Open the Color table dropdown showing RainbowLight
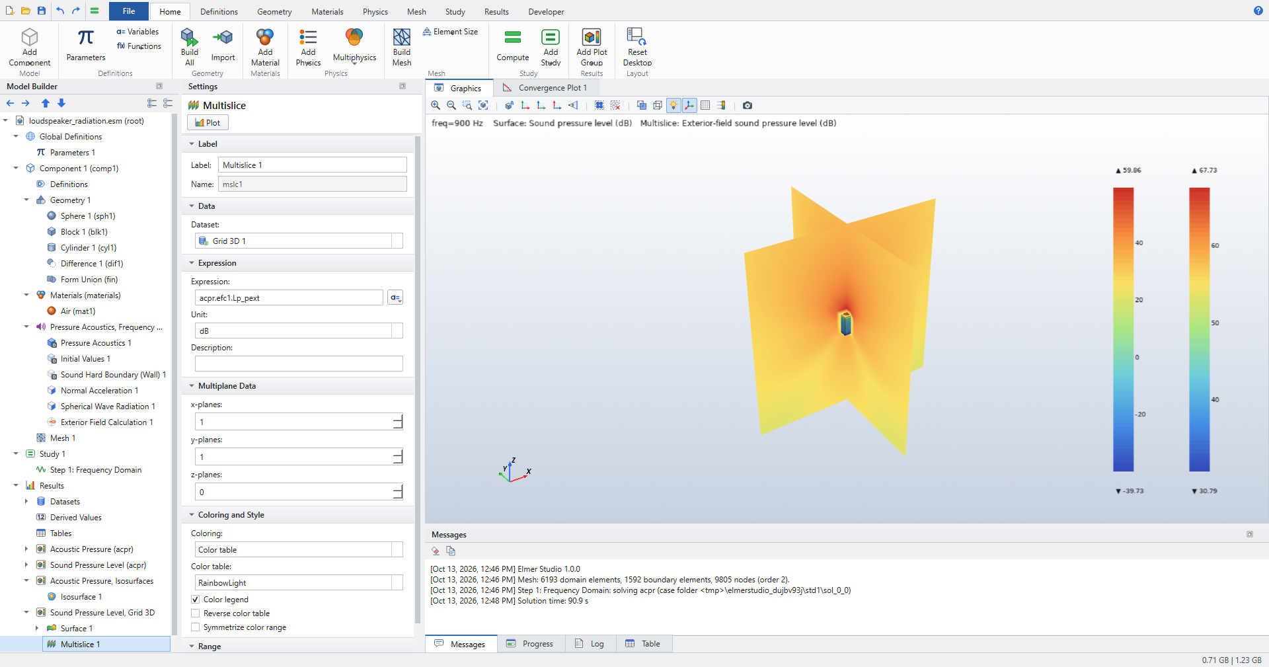 299,582
